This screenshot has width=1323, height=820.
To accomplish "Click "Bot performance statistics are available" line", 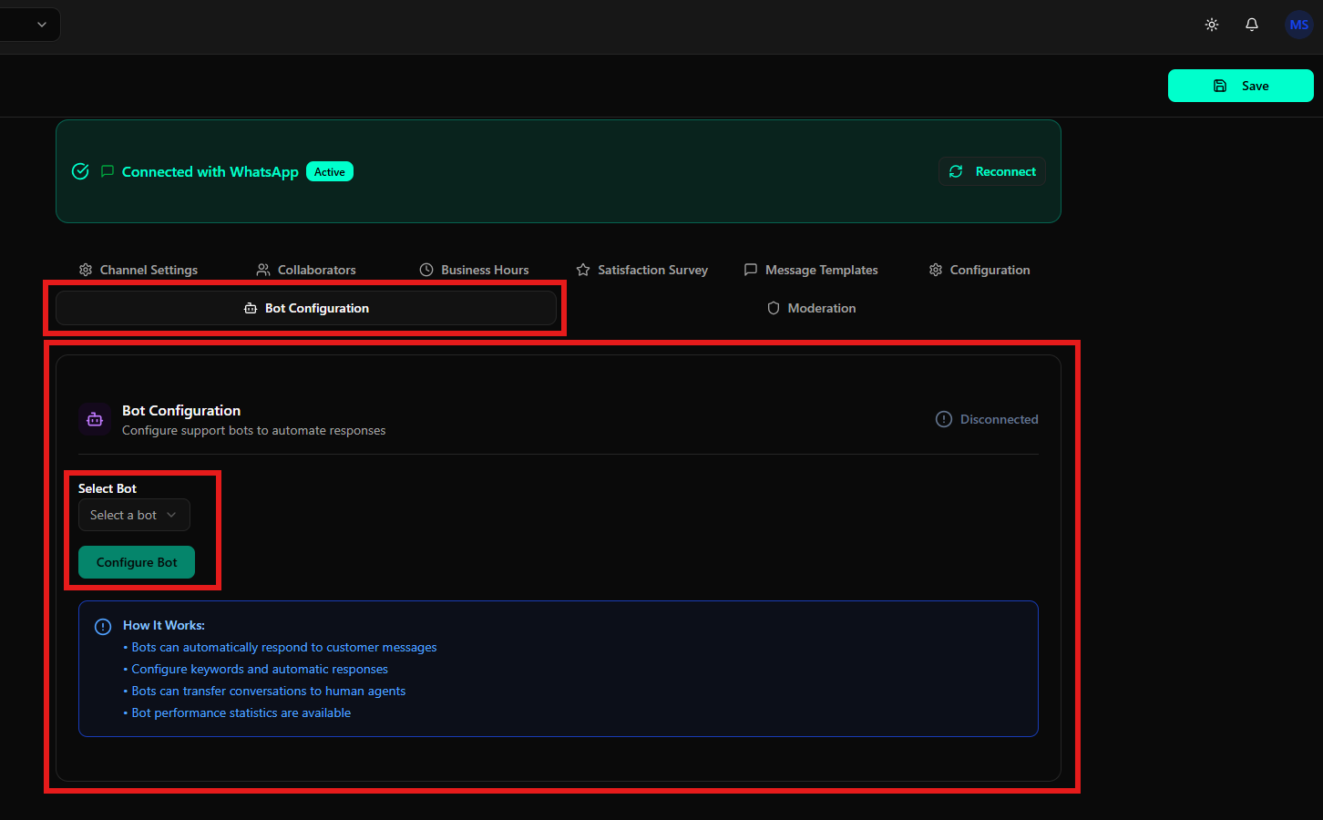I will point(241,712).
